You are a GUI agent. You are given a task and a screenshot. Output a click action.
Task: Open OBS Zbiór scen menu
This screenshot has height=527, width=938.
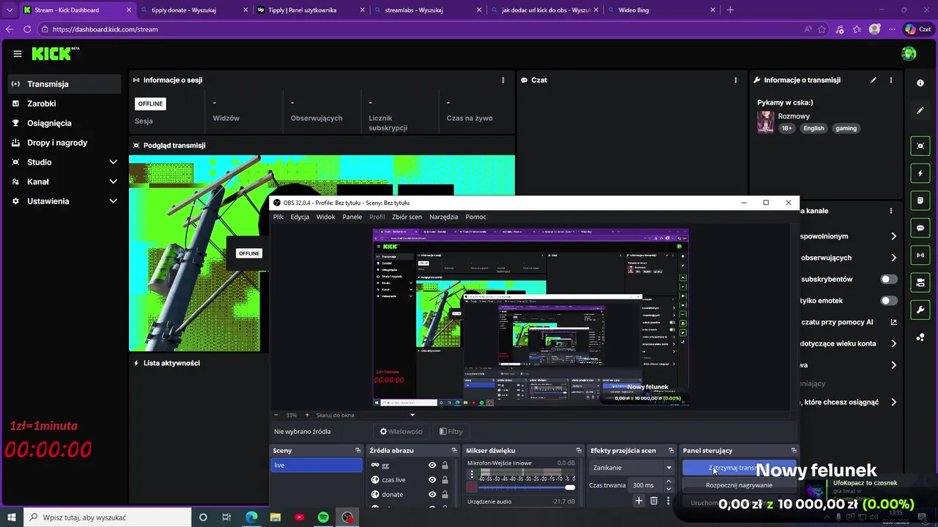[x=407, y=217]
